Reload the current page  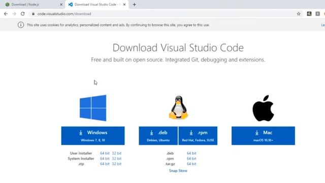(22, 14)
